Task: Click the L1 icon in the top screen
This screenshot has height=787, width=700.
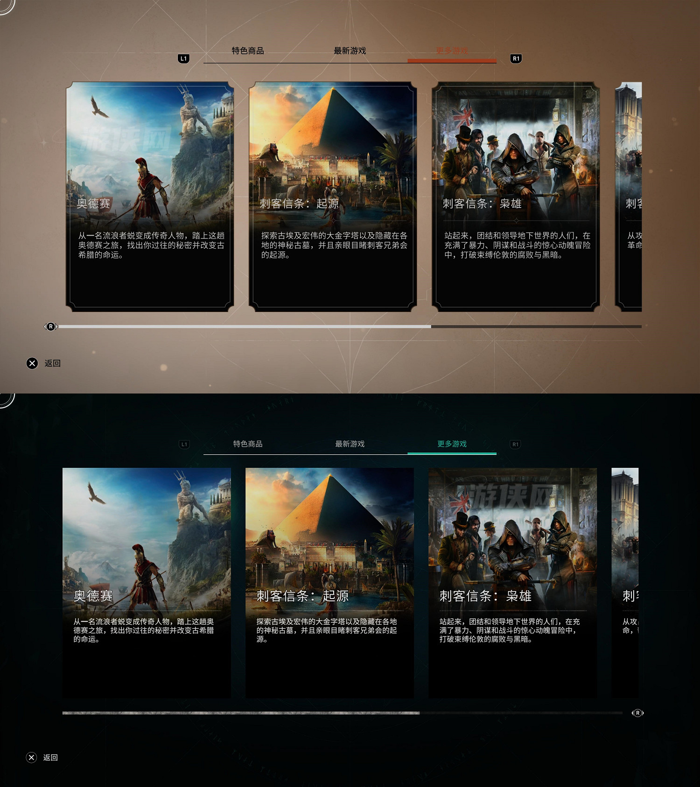Action: (x=184, y=59)
